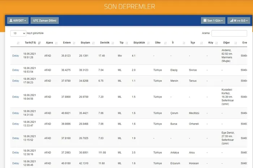Select longitude value 42.1310

[x=83, y=163]
